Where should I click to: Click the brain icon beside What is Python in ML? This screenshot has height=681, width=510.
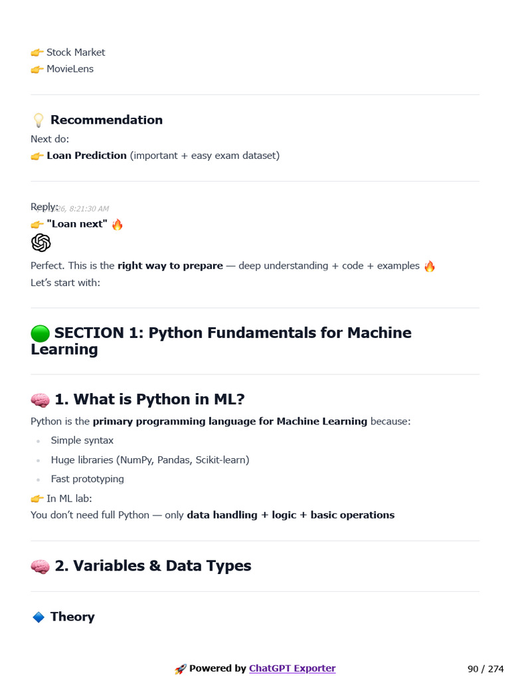[41, 400]
